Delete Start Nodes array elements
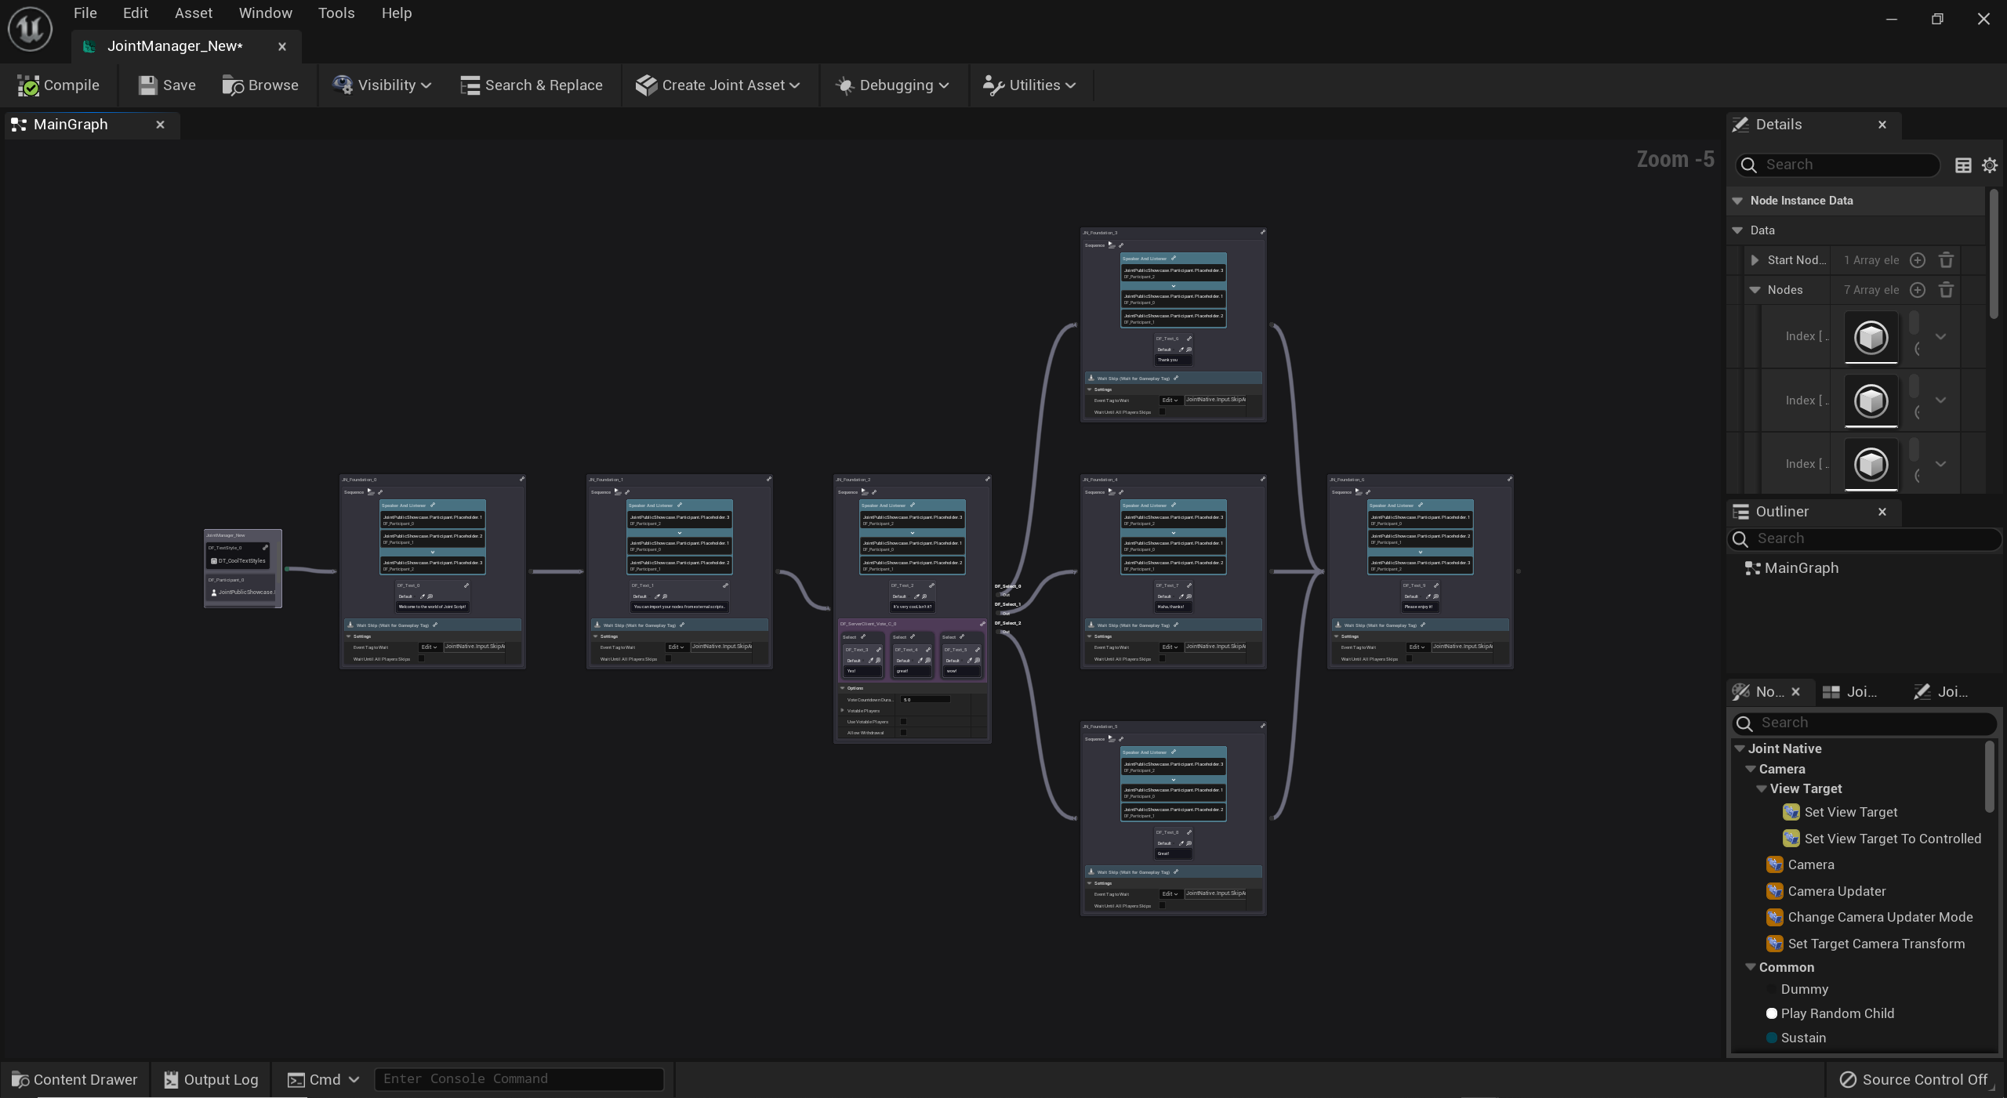 pos(1946,260)
